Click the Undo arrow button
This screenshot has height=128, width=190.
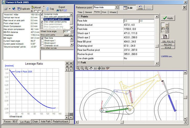[140, 8]
